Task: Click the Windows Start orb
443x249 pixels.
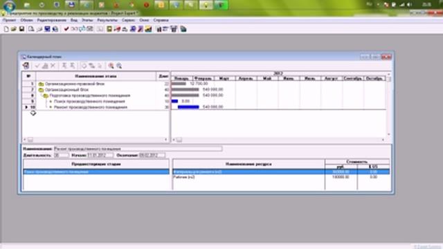Action: pos(9,6)
